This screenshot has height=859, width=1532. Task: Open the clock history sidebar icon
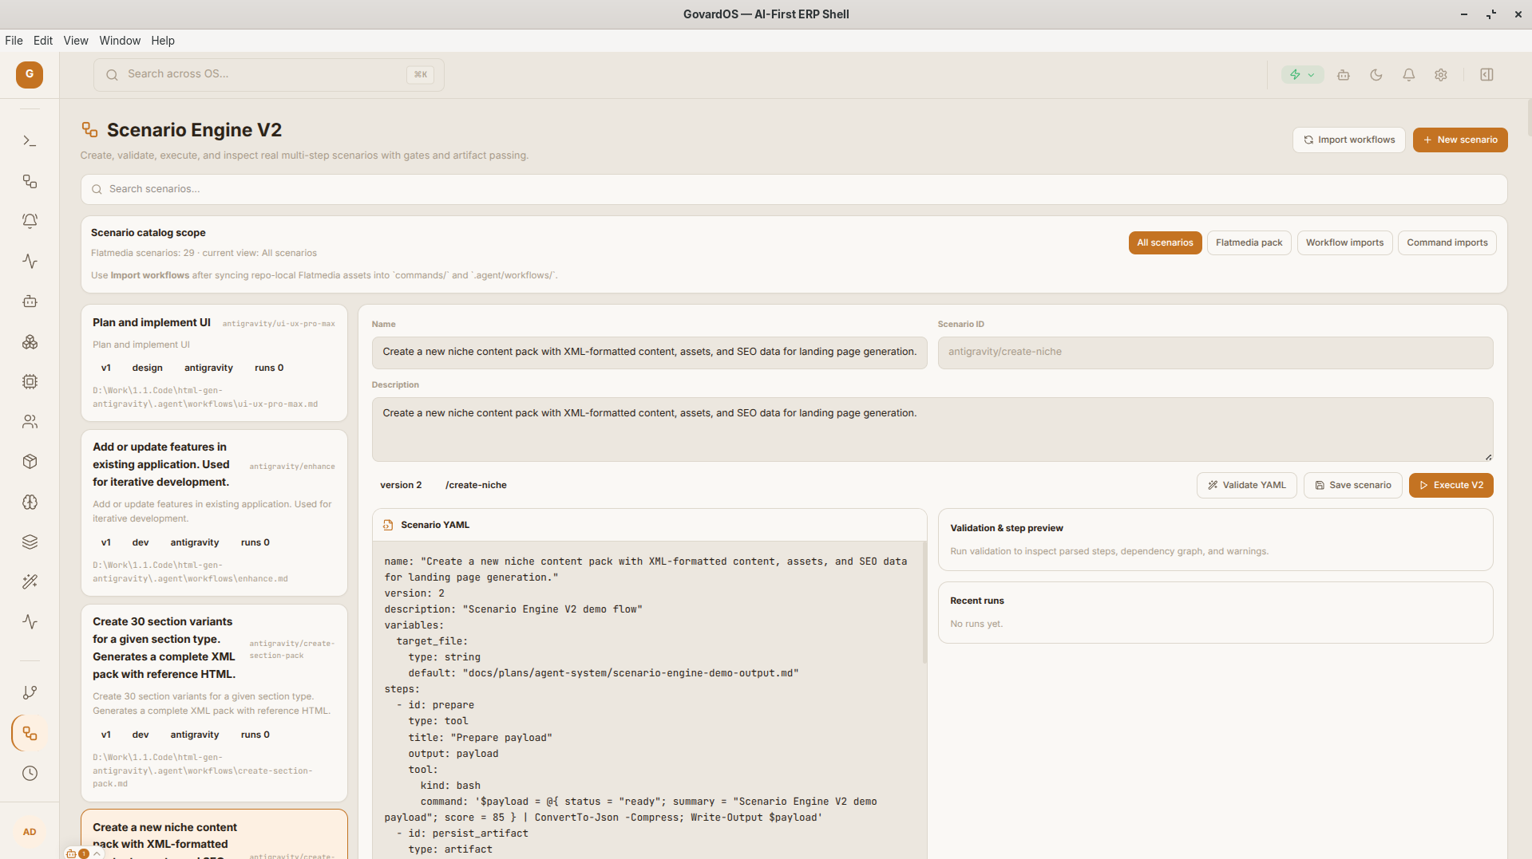point(30,773)
